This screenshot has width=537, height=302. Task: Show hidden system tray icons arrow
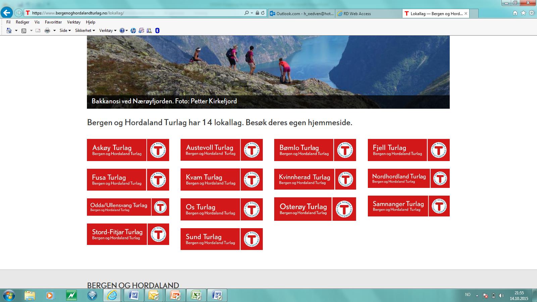(x=477, y=295)
